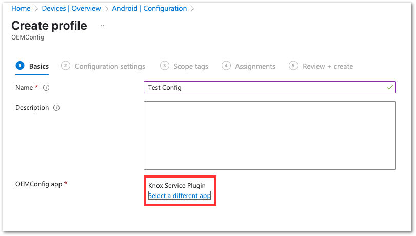Open the Android | Configuration breadcrumb
The height and width of the screenshot is (236, 416).
(x=149, y=9)
